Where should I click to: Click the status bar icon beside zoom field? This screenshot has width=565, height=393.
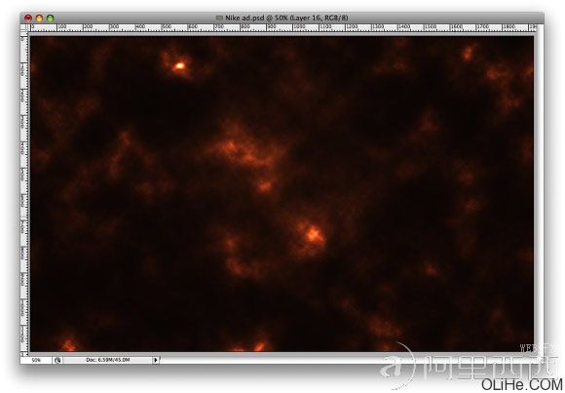click(57, 360)
